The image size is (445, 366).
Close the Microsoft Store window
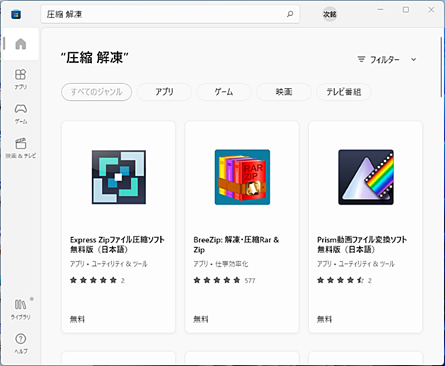(x=431, y=9)
